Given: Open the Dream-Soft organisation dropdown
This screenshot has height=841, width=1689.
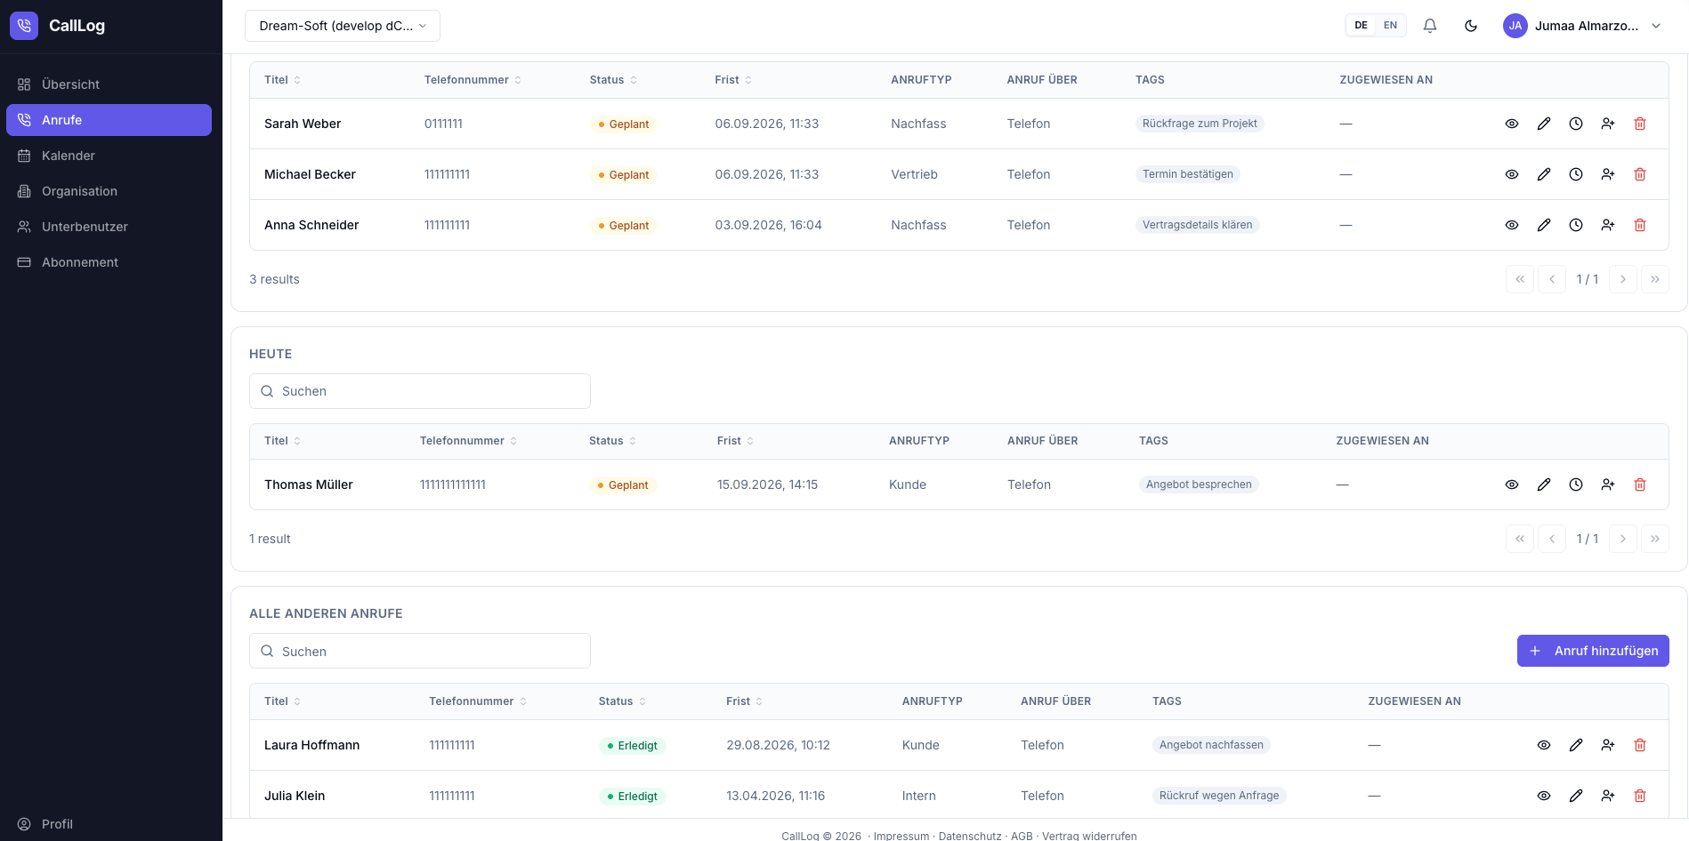Looking at the screenshot, I should tap(343, 26).
